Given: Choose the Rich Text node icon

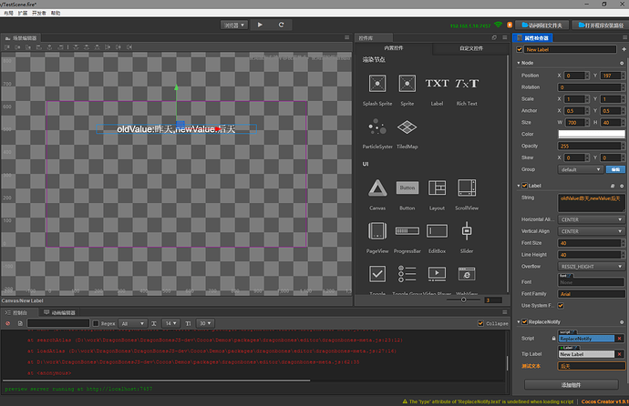Looking at the screenshot, I should pyautogui.click(x=467, y=83).
